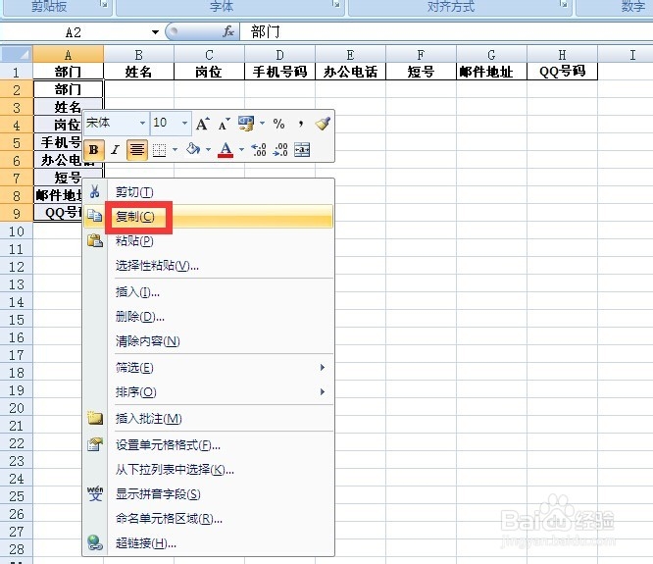Click the Select All corner button
Screen dimensions: 653x564
click(17, 54)
